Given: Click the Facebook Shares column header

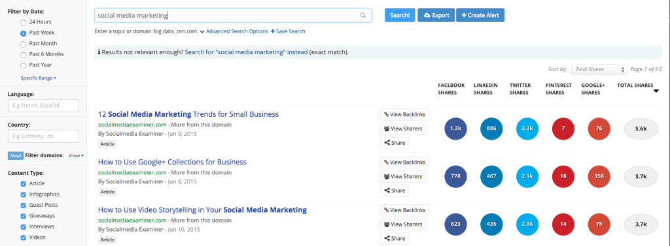Looking at the screenshot, I should pos(451,89).
